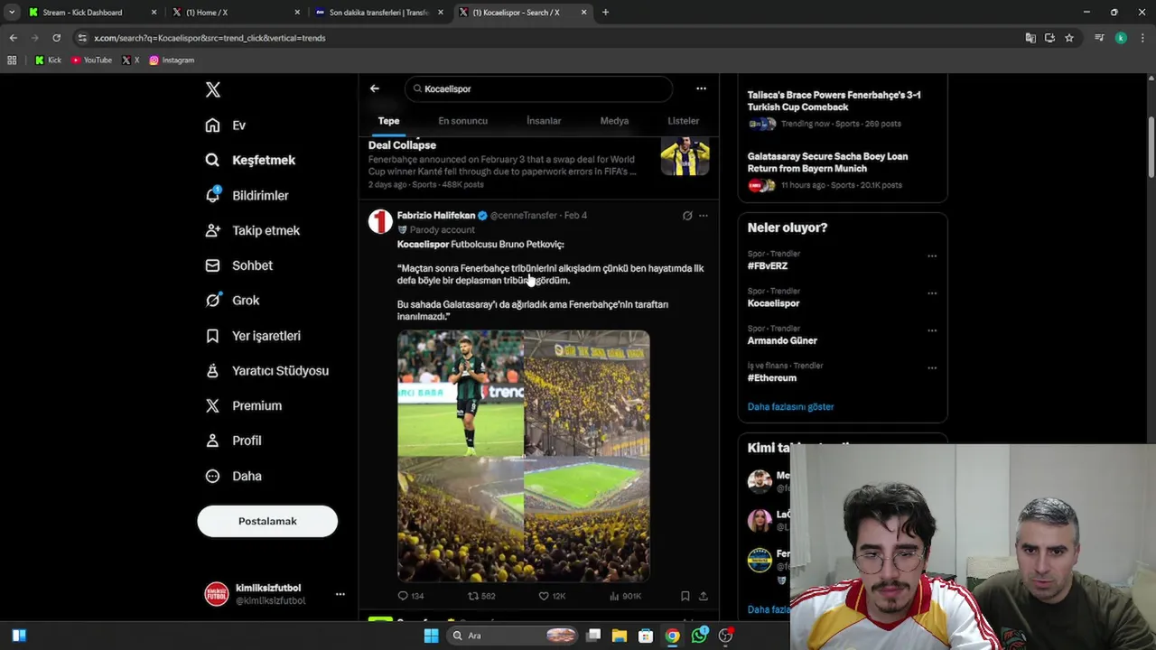The image size is (1156, 650).
Task: Open the Instagram bookmark
Action: [172, 60]
